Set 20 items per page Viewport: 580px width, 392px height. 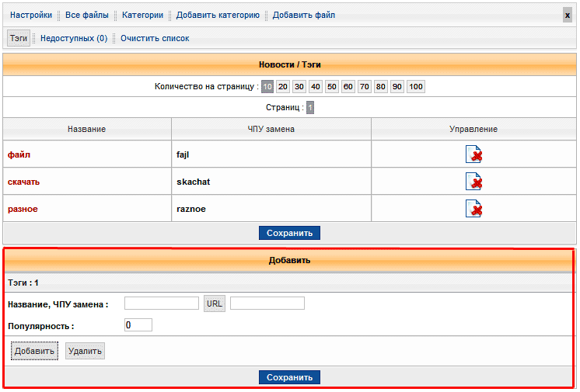(x=284, y=87)
